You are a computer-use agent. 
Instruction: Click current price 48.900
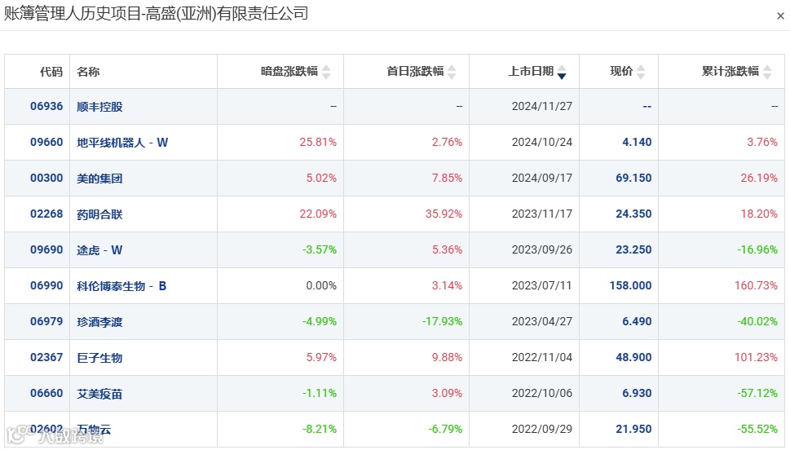(633, 357)
